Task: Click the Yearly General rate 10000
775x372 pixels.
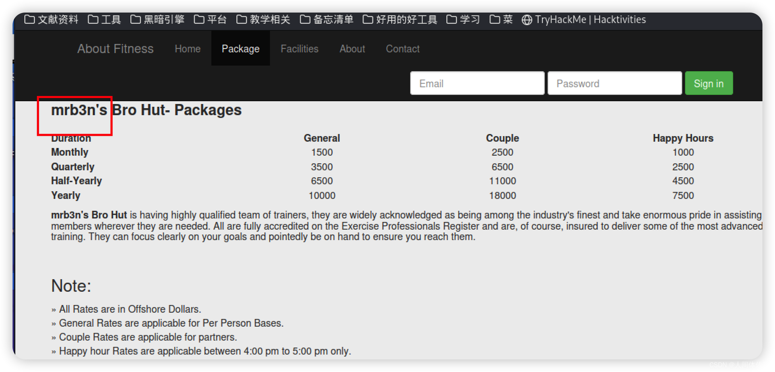Action: [322, 195]
